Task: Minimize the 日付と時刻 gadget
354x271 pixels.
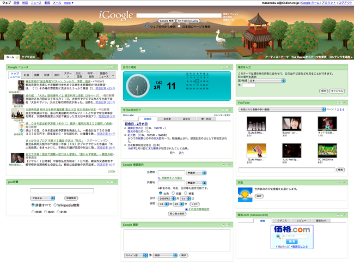Action: click(227, 67)
